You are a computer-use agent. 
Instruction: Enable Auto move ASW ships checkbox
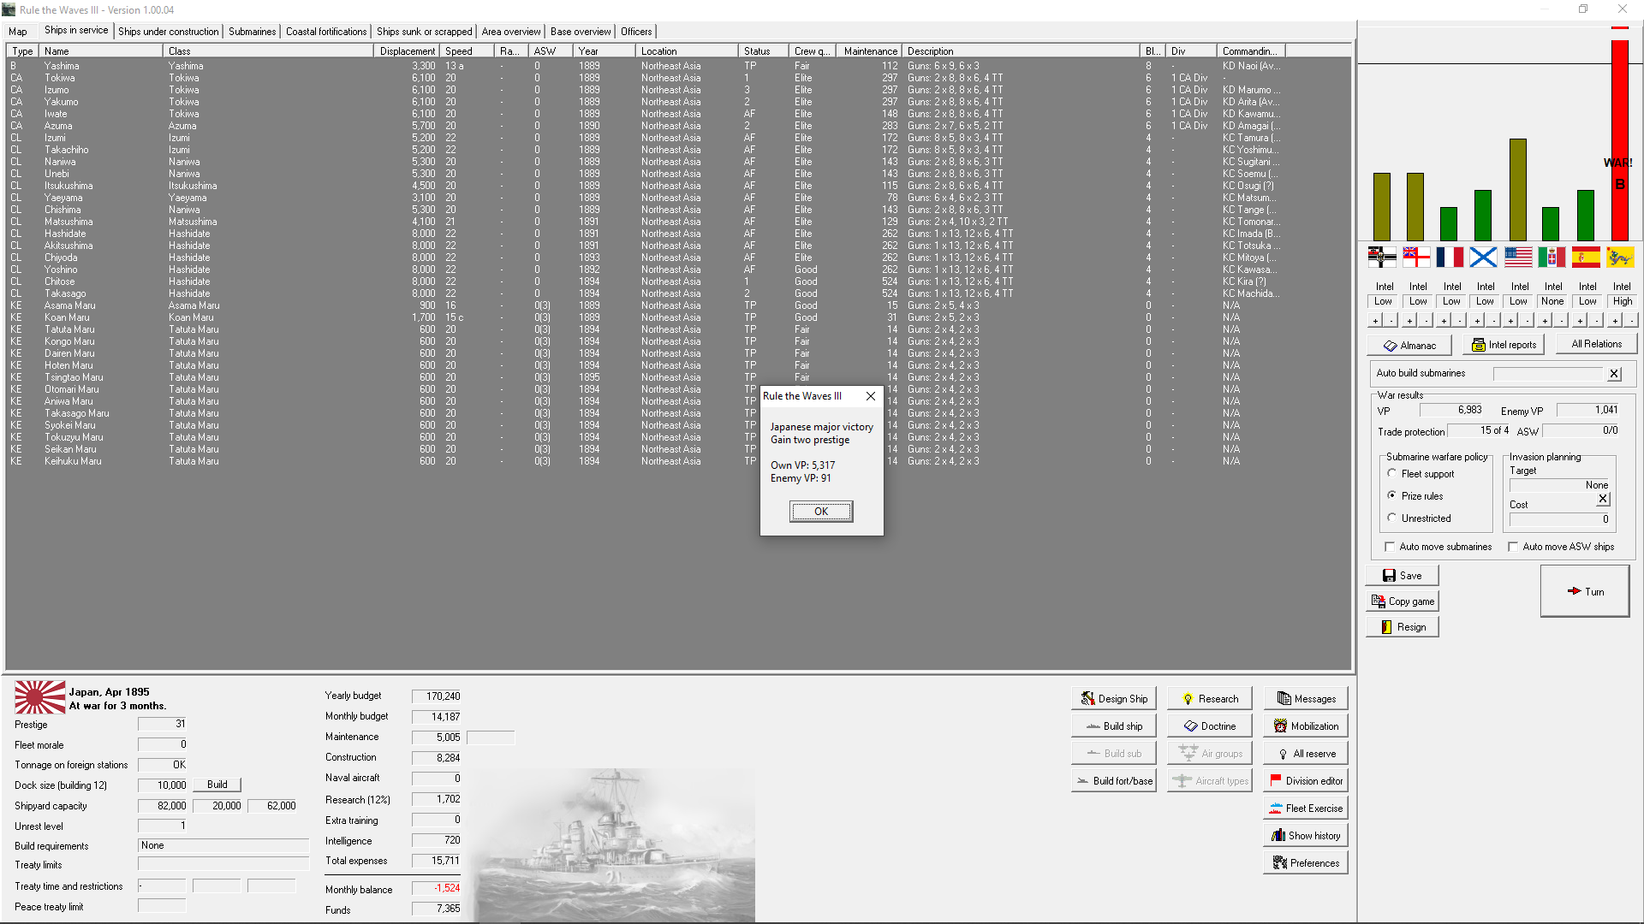1513,547
